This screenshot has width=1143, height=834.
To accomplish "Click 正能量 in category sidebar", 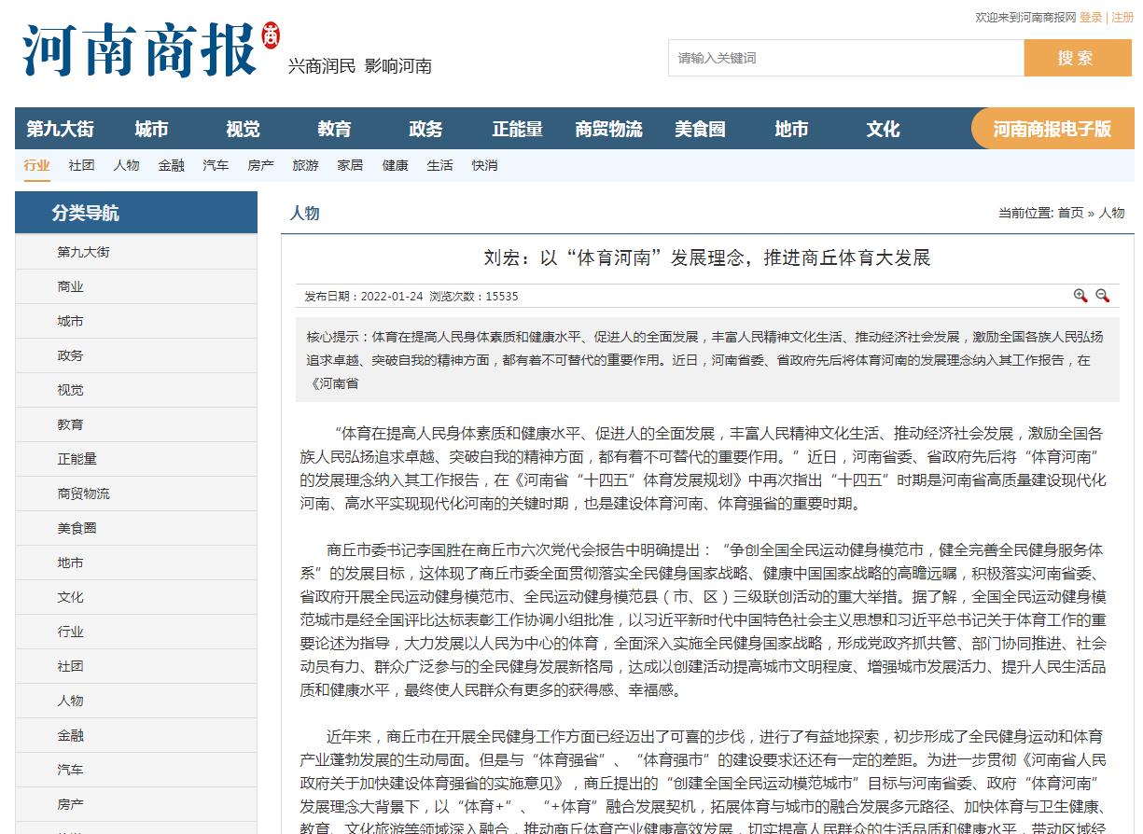I will 136,459.
